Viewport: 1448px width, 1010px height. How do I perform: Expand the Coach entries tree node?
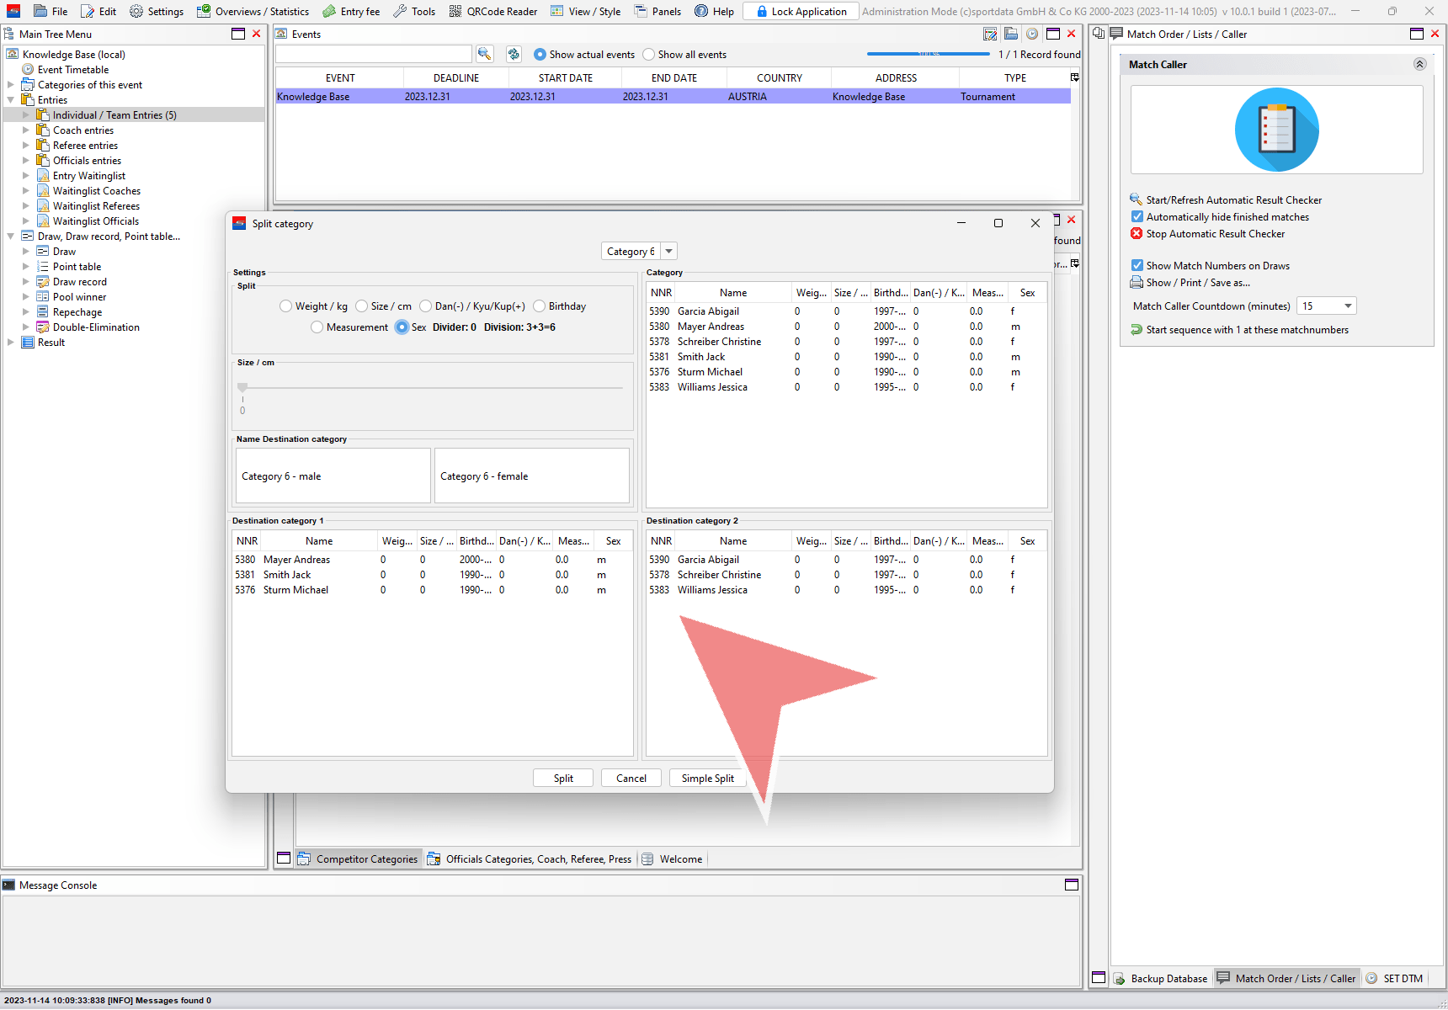(26, 130)
